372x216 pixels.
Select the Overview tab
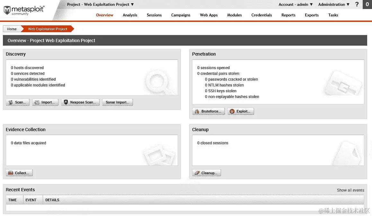tap(105, 15)
